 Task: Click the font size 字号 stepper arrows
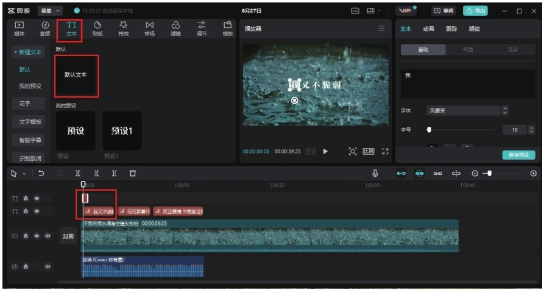(531, 130)
